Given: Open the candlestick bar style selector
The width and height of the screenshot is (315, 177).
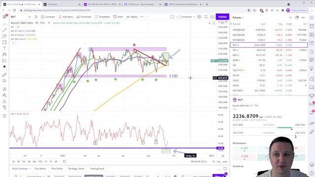Looking at the screenshot, I should coord(36,17).
